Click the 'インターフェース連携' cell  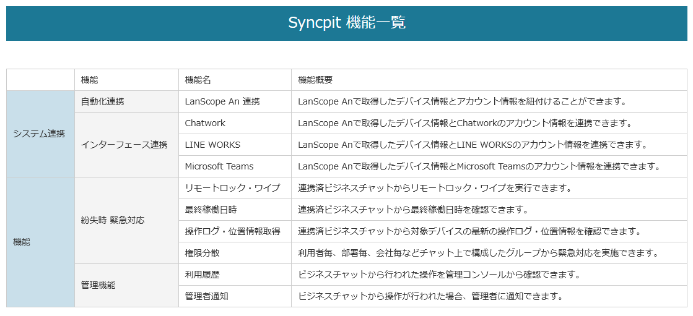[126, 145]
